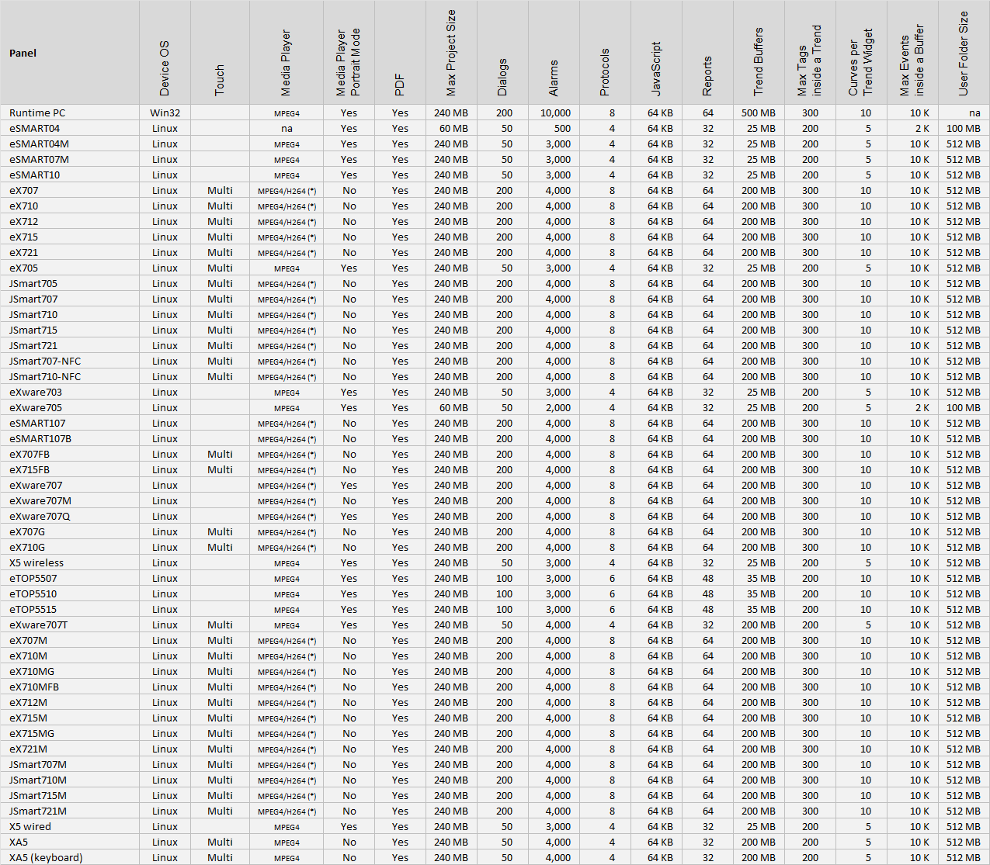
Task: Select the XA5 (keyboard) row label
Action: point(46,857)
